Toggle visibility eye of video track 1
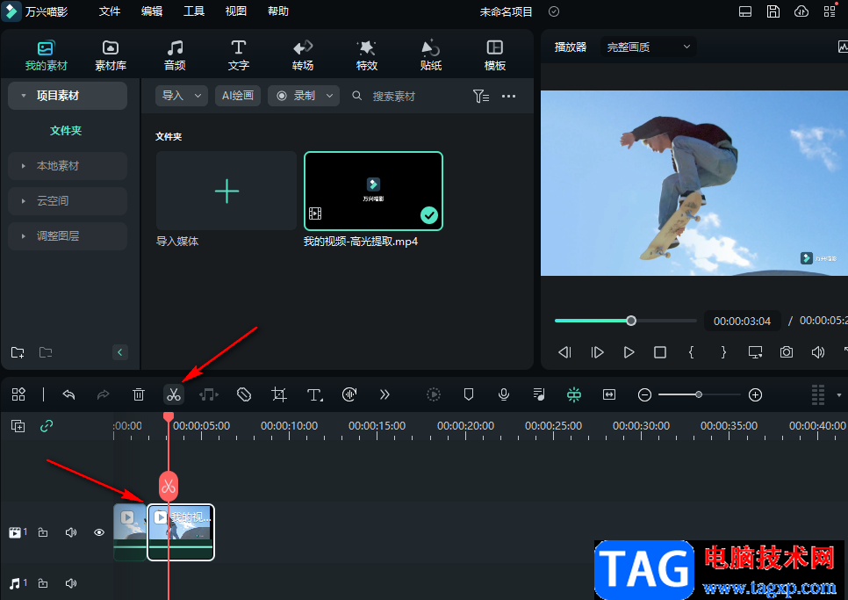This screenshot has height=600, width=848. (x=99, y=533)
